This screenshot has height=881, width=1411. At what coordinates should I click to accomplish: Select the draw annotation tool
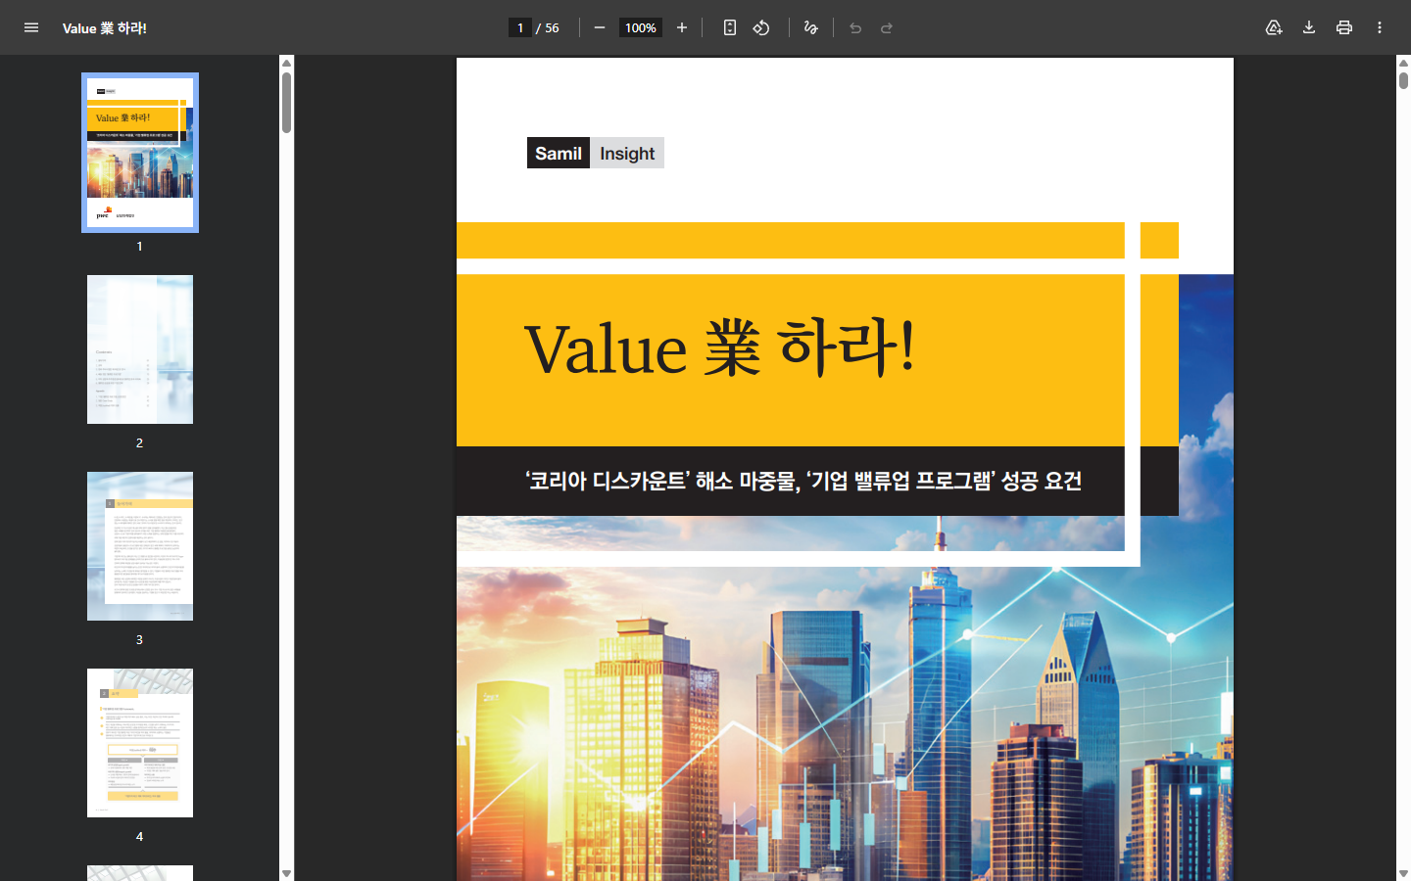pyautogui.click(x=810, y=27)
